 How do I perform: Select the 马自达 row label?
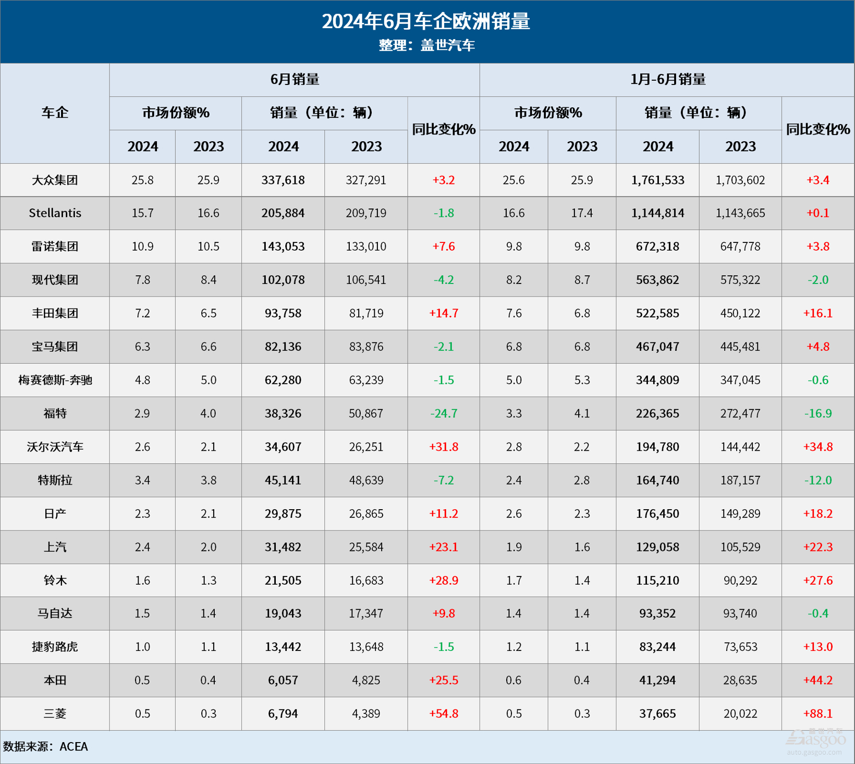pyautogui.click(x=55, y=613)
